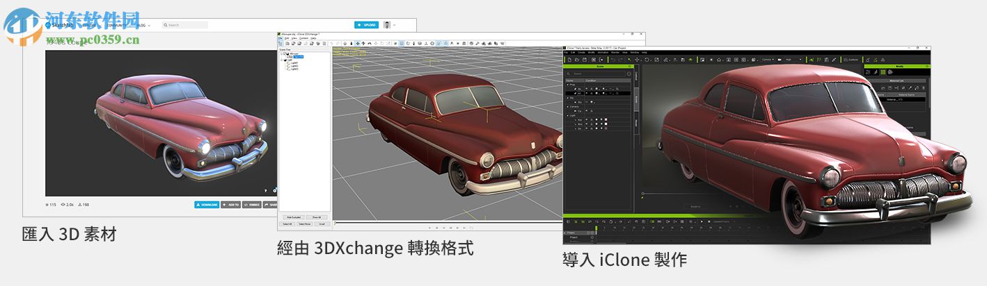Image resolution: width=987 pixels, height=286 pixels.
Task: Click the Show All button in 3DXchange
Action: pos(317,217)
